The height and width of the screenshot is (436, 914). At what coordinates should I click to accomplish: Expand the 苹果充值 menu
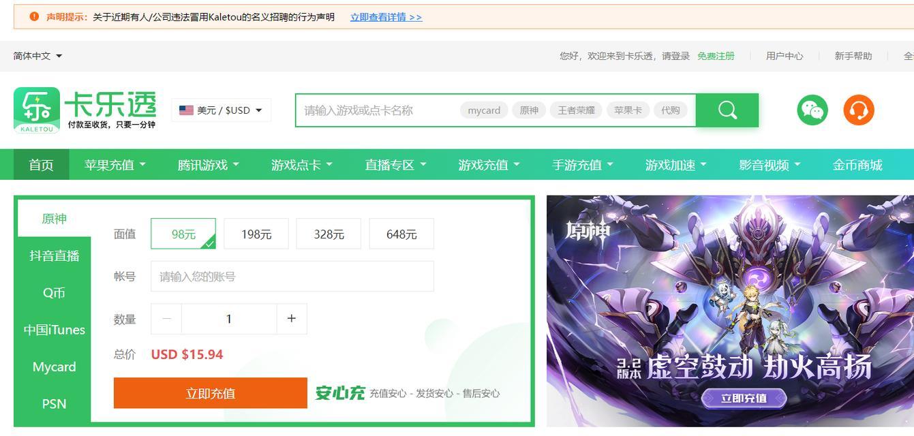click(x=115, y=165)
